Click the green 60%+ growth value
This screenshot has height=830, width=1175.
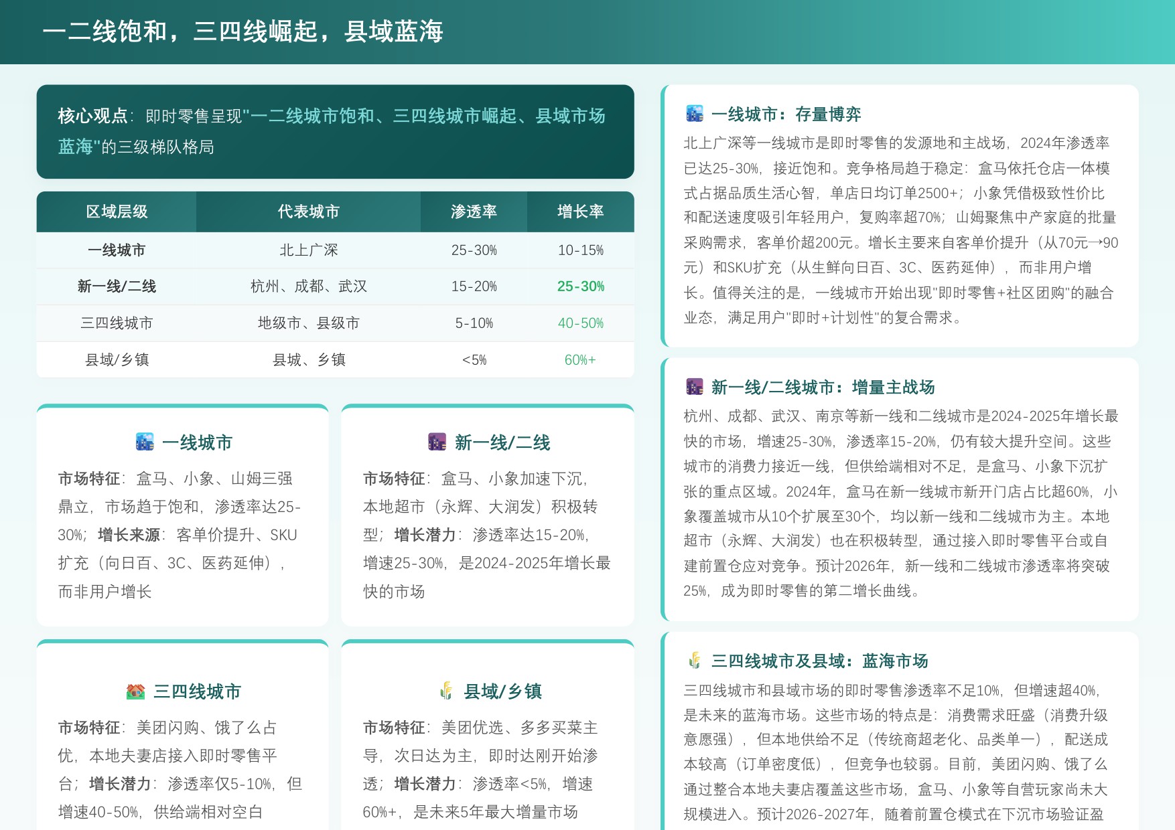[x=580, y=359]
